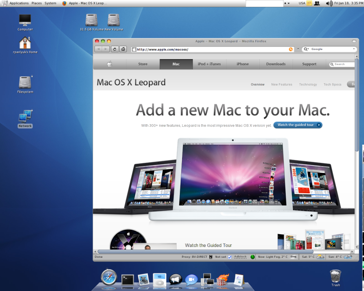Select the Store tab on apple.com
This screenshot has width=364, height=291.
(x=143, y=64)
